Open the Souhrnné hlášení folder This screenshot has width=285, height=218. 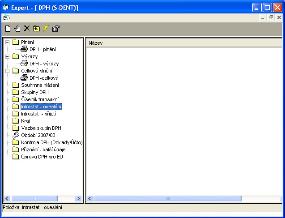click(x=40, y=85)
